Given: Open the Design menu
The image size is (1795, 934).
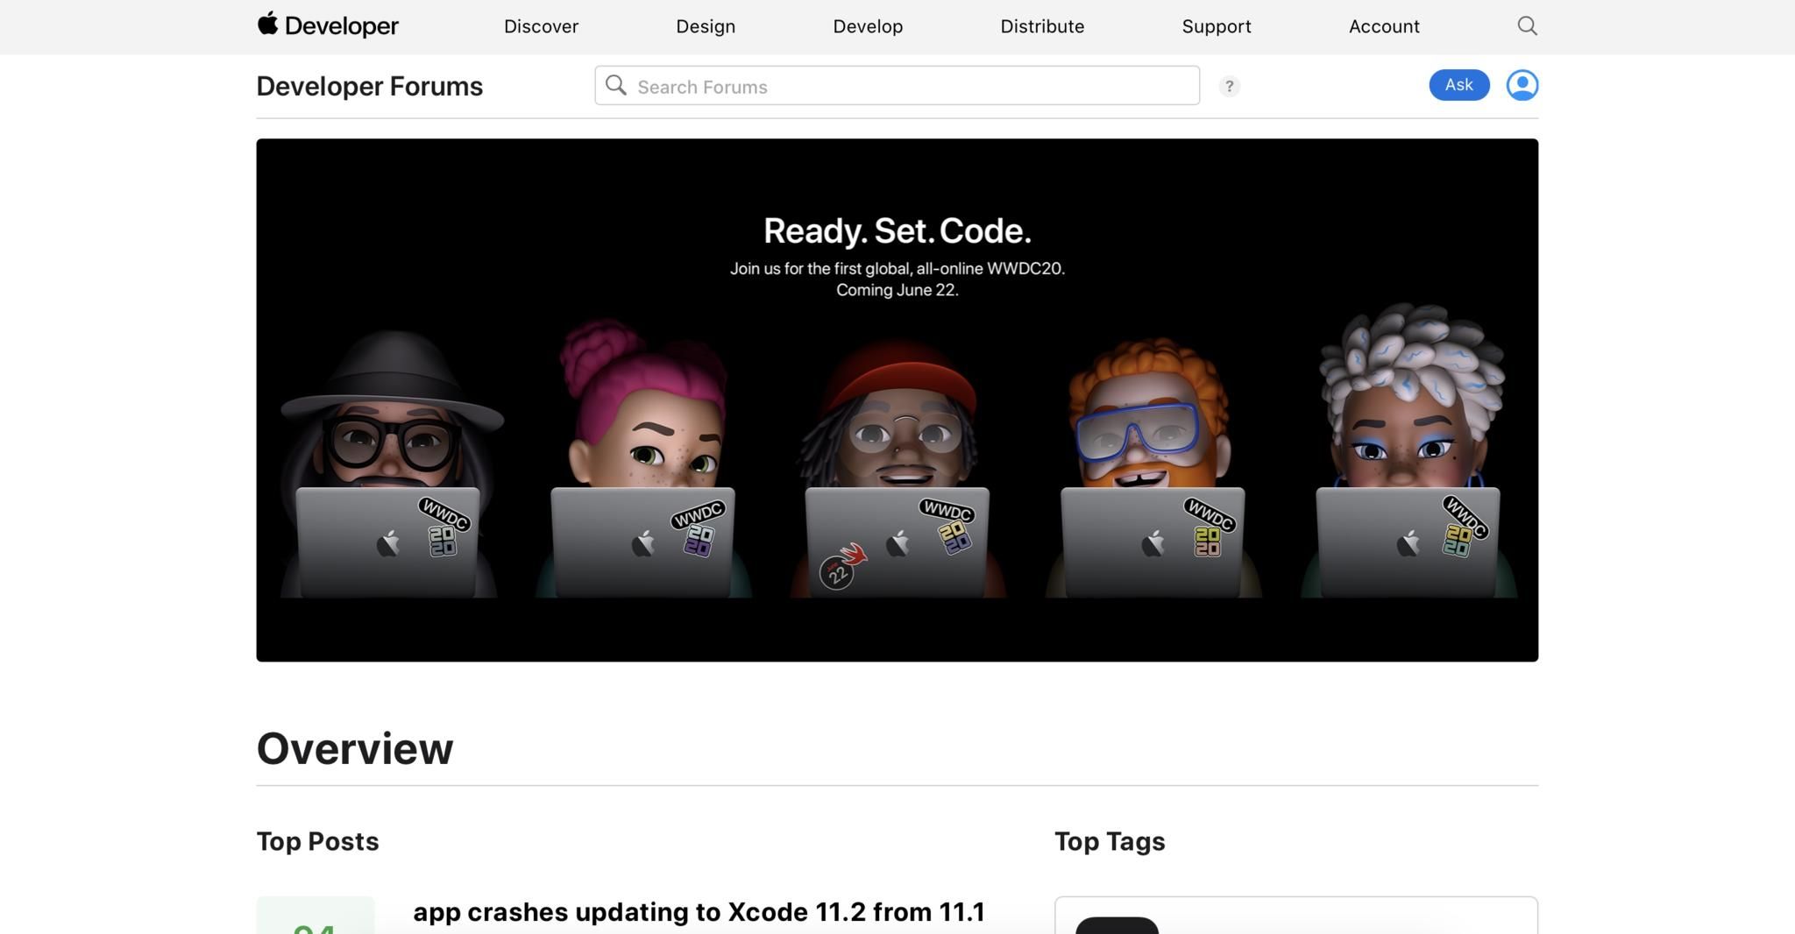Looking at the screenshot, I should point(706,26).
